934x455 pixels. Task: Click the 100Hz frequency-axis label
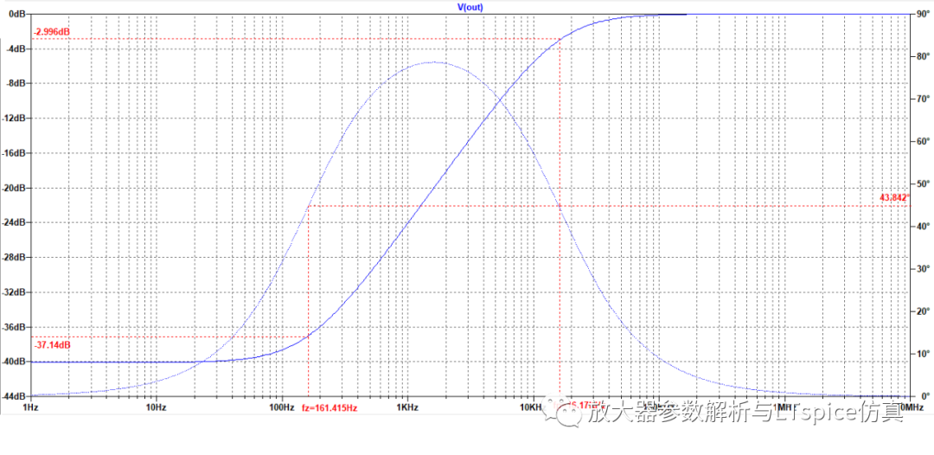282,407
